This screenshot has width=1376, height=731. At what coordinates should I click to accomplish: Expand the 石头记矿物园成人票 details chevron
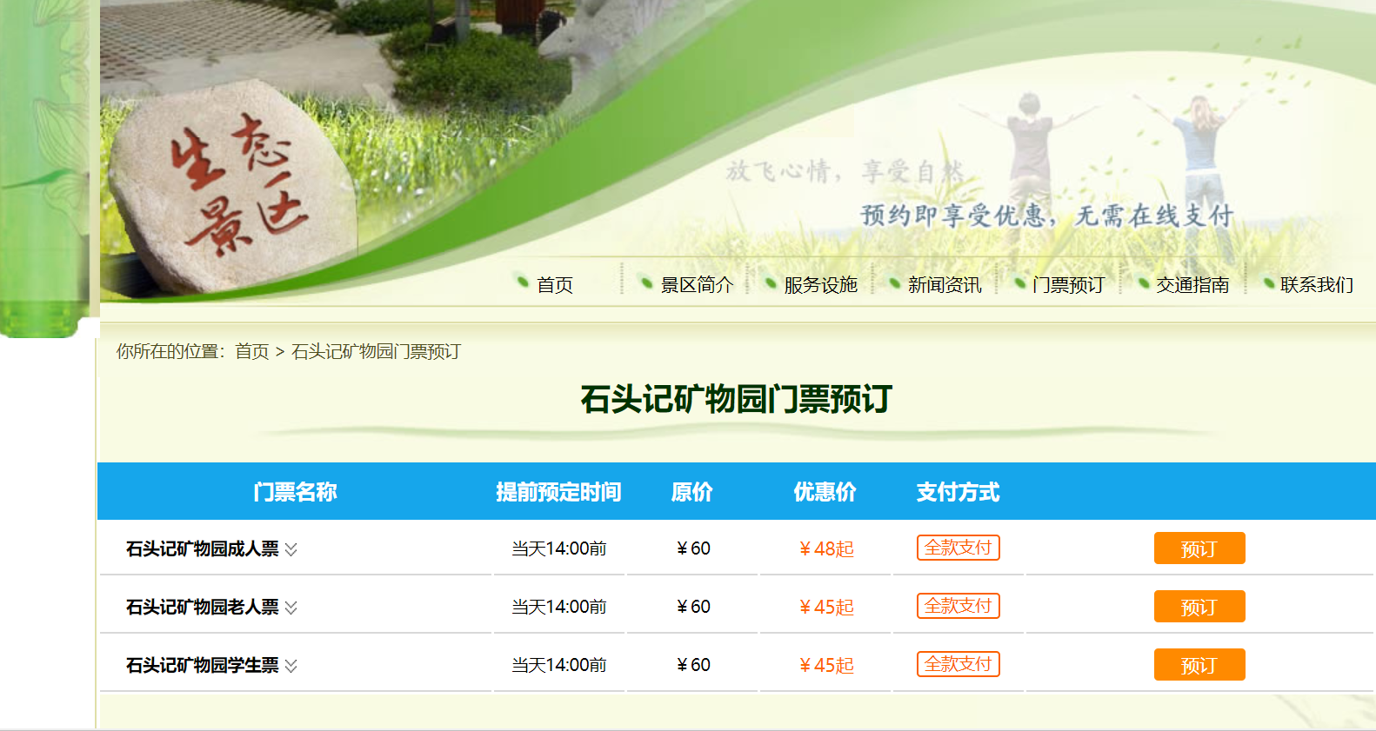[291, 549]
